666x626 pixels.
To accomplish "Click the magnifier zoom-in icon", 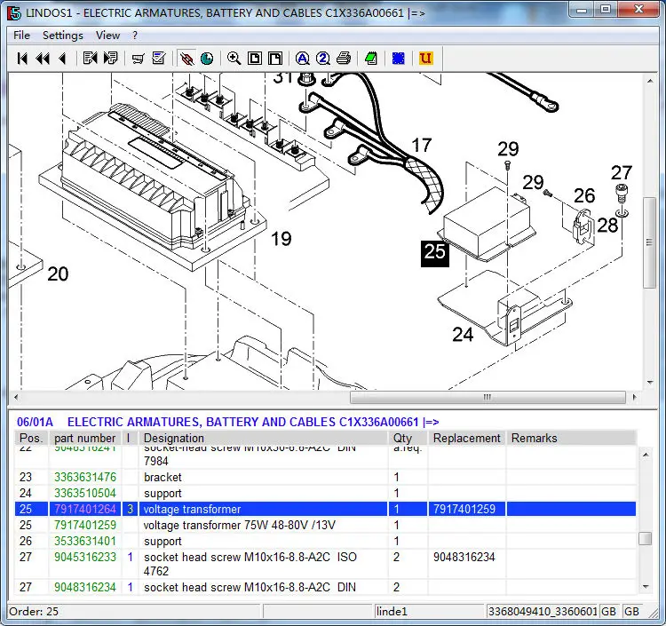I will [234, 59].
